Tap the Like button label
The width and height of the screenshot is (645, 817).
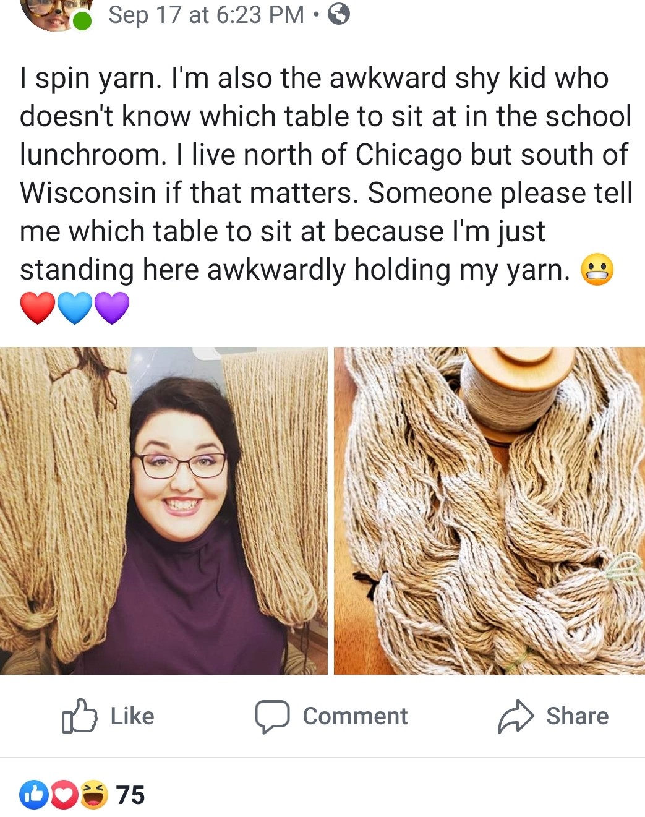pos(132,716)
